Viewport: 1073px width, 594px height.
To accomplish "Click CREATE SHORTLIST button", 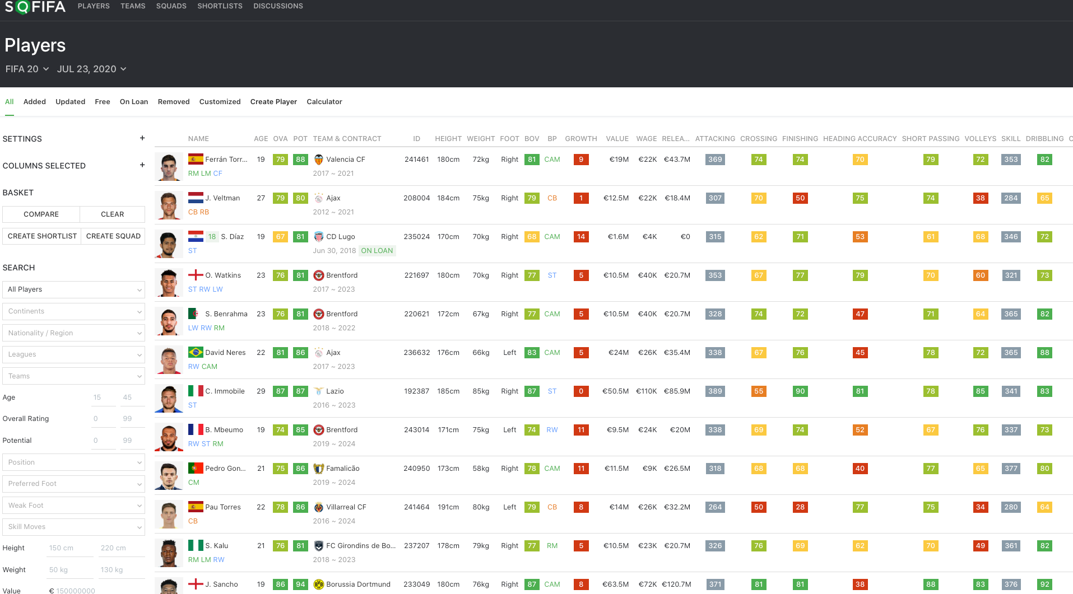I will [x=42, y=236].
